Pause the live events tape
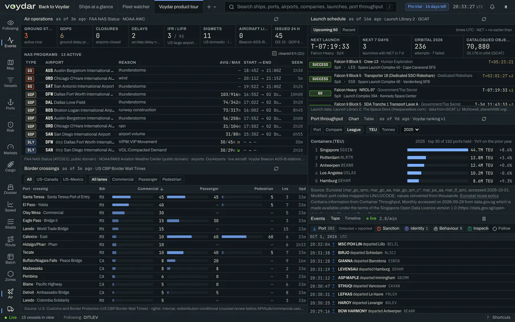The width and height of the screenshot is (515, 322). (x=484, y=219)
